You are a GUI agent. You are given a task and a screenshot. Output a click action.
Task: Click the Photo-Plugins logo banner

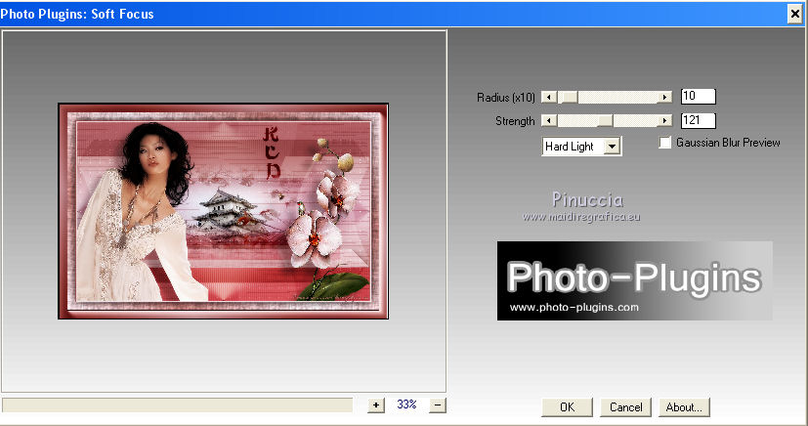pos(634,280)
